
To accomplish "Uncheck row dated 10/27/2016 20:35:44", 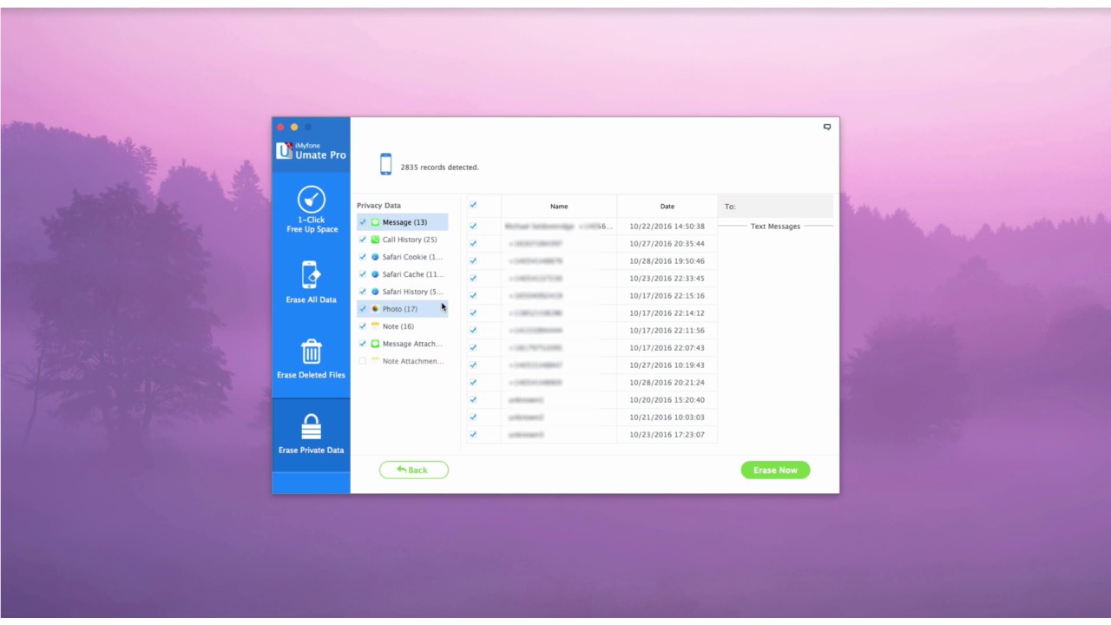I will click(473, 244).
